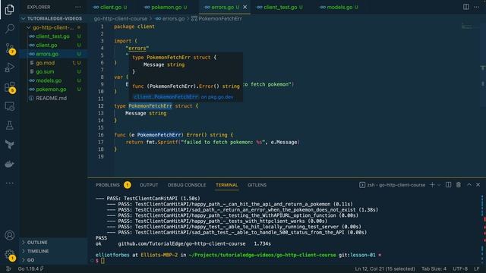
Task: Switch to the client.go tab
Action: [x=110, y=7]
